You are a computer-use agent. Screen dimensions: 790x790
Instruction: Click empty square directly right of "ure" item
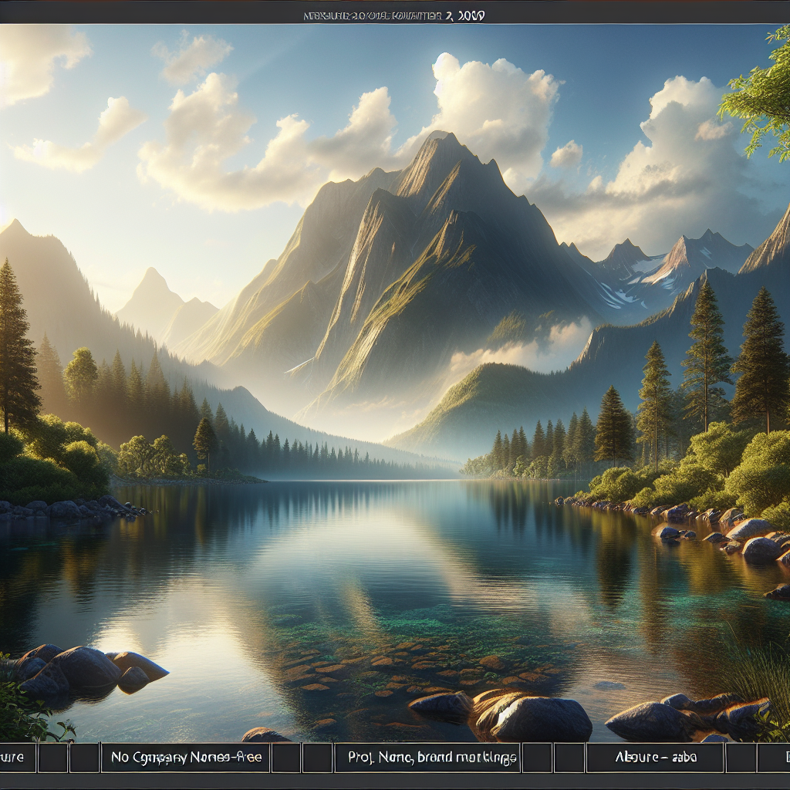(53, 758)
